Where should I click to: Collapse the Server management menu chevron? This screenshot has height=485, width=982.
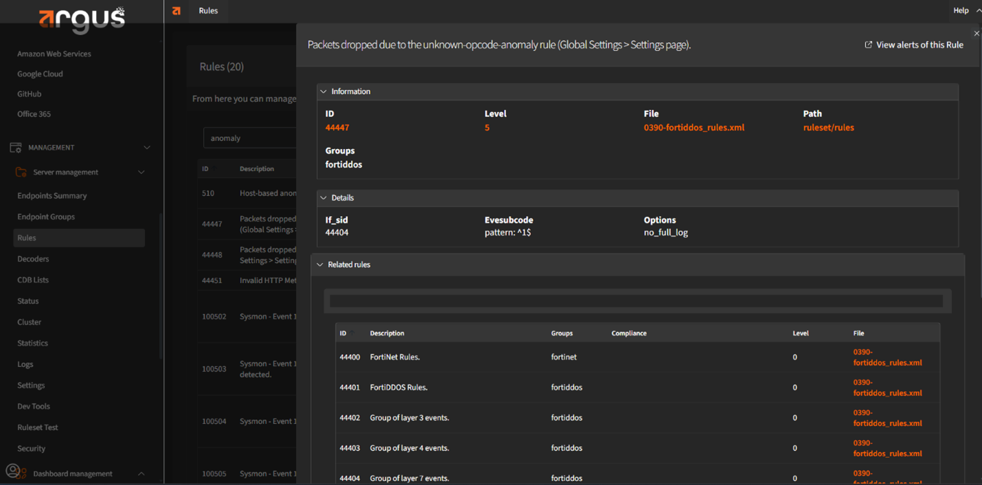coord(141,172)
